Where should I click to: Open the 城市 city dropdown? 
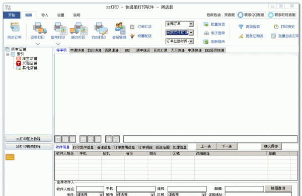pyautogui.click(x=152, y=194)
